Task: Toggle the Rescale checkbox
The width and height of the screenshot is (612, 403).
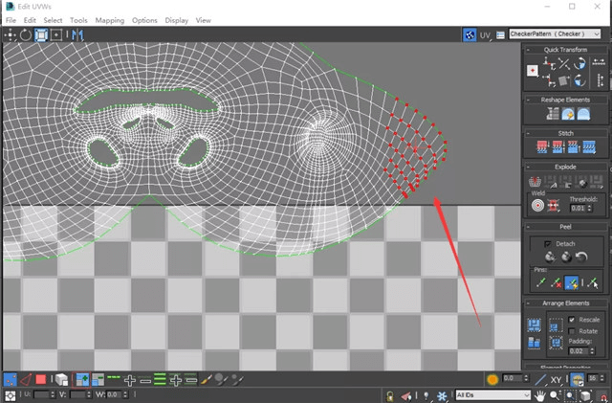Action: (x=572, y=320)
